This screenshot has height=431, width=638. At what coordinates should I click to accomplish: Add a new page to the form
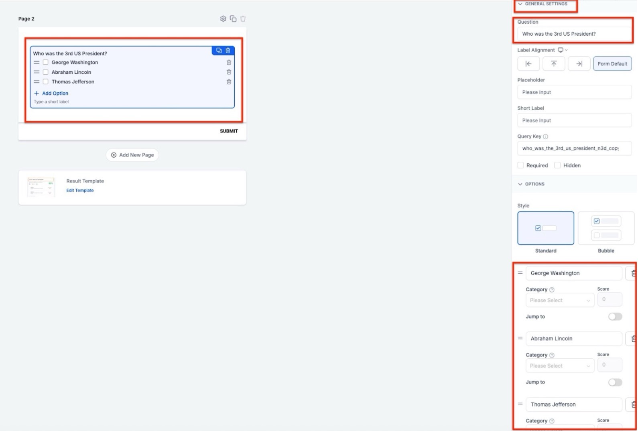pos(132,155)
